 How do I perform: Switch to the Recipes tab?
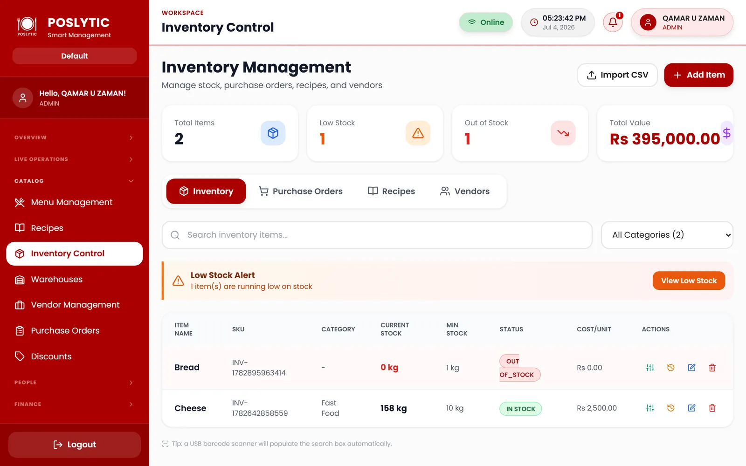391,191
